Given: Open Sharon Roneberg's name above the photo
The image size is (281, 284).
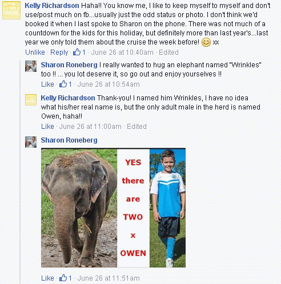Looking at the screenshot, I should (x=69, y=140).
